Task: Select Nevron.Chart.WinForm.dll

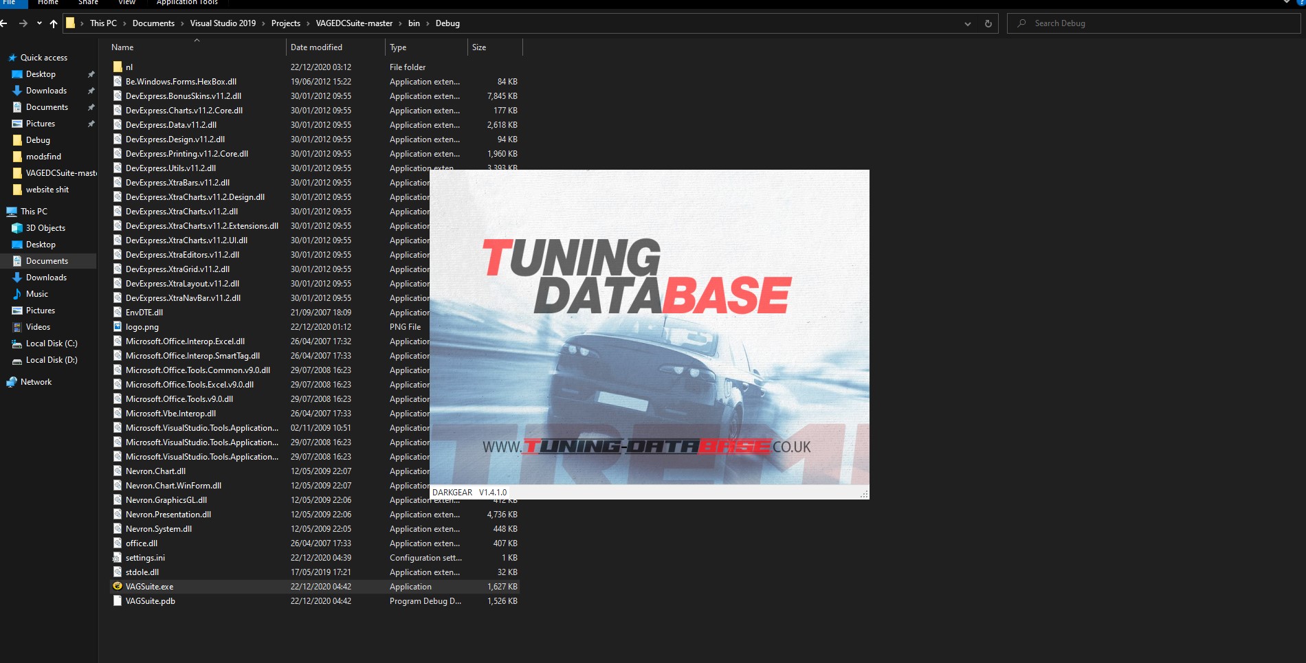Action: (173, 486)
